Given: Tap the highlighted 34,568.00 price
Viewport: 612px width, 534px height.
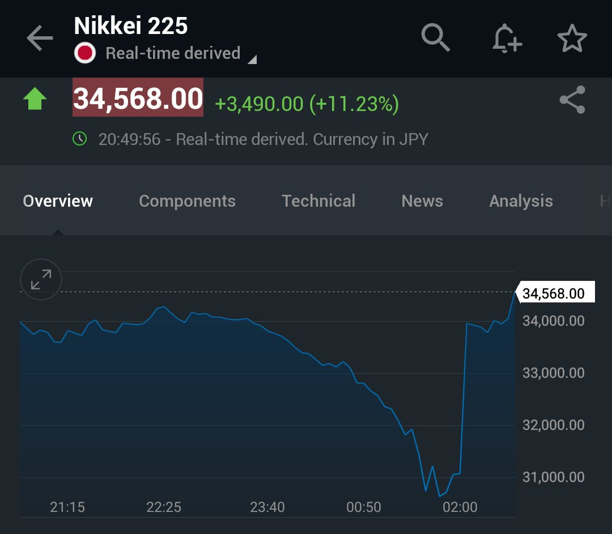Looking at the screenshot, I should point(138,97).
